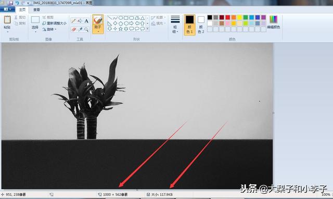
Task: Choose the Triangle shape
Action: click(x=143, y=18)
